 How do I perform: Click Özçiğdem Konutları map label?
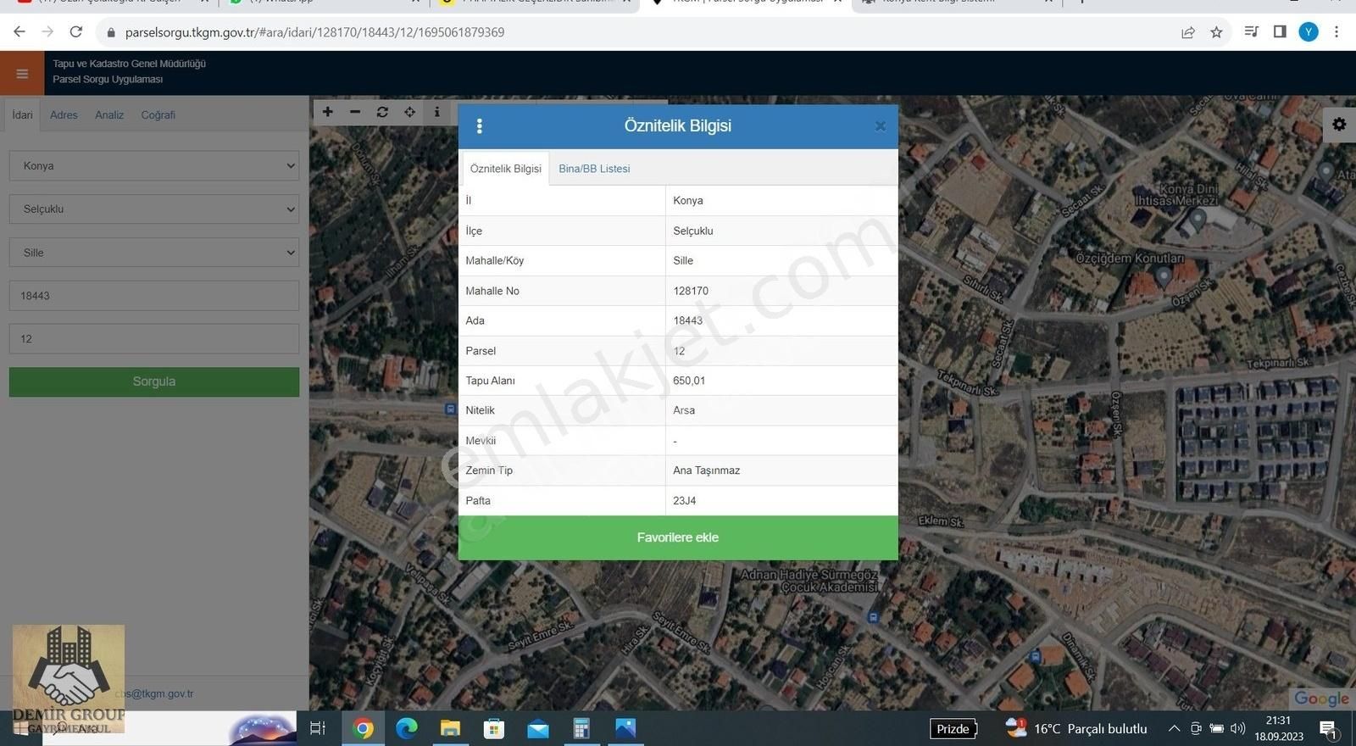1130,259
